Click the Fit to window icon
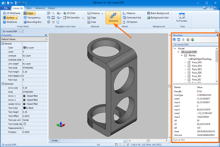Viewport: 220px width, 147px height. point(53,18)
